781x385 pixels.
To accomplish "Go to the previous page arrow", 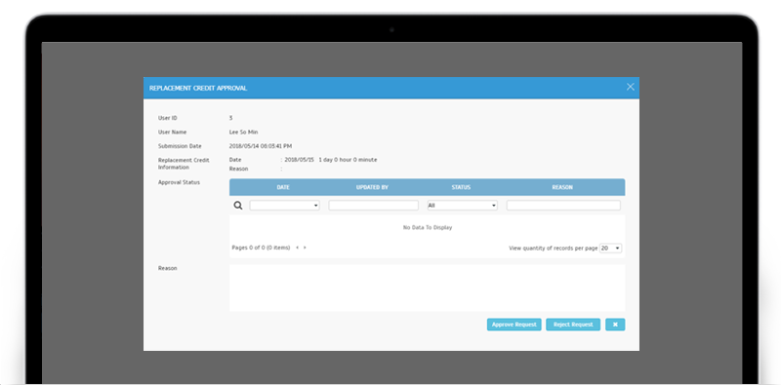I will 298,248.
